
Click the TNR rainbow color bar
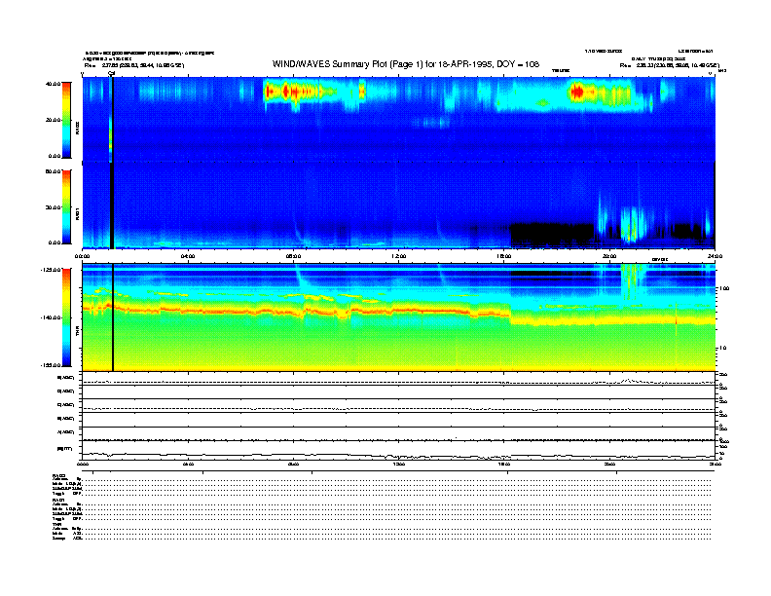point(66,317)
